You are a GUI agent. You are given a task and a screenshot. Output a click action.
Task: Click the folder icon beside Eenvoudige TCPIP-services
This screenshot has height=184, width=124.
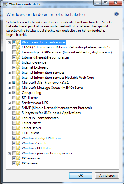(x=18, y=52)
